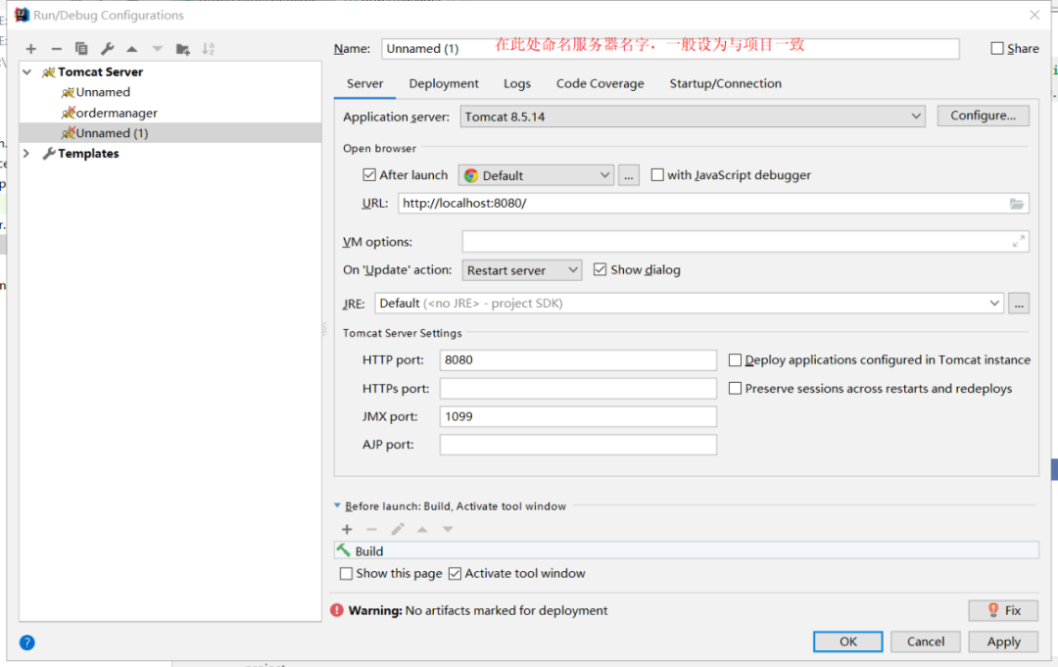Enable the Share checkbox
This screenshot has height=667, width=1058.
[997, 48]
